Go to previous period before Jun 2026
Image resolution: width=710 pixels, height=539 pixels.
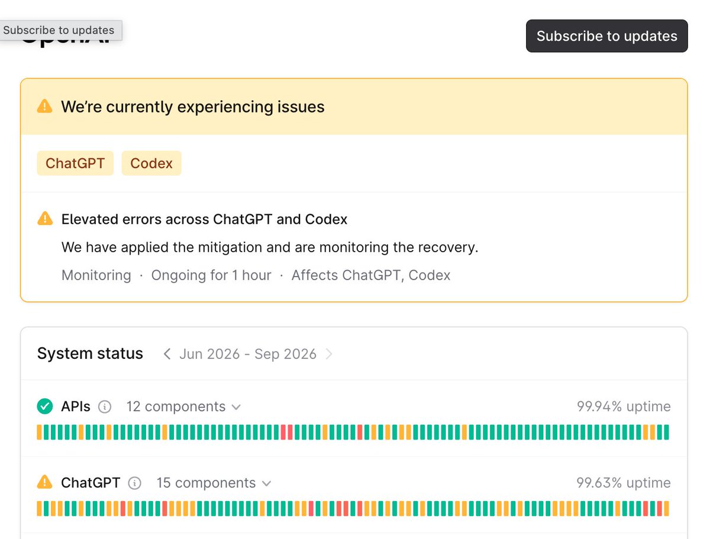[167, 354]
